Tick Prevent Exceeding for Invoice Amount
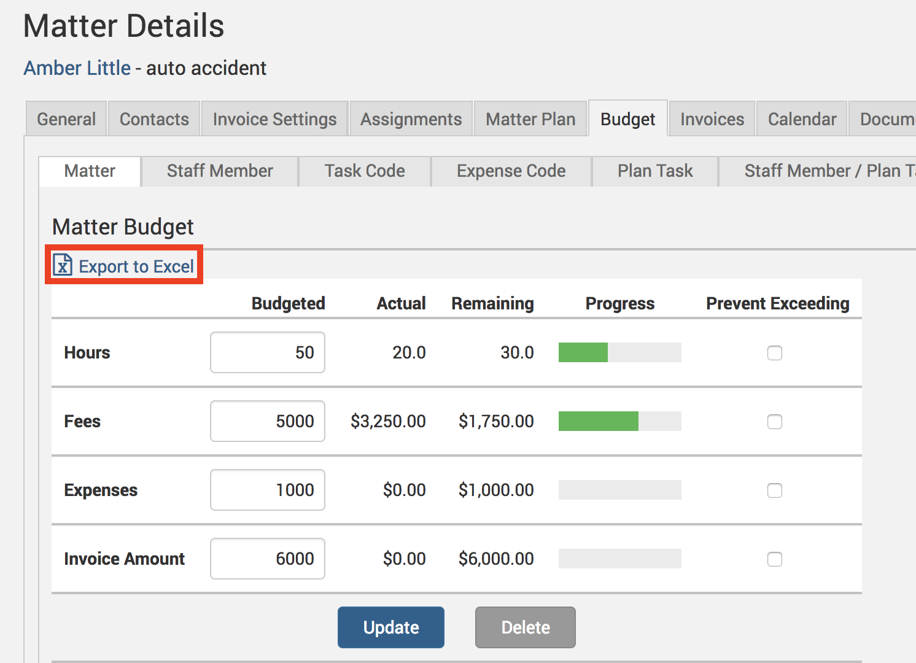Viewport: 916px width, 663px height. click(x=775, y=559)
